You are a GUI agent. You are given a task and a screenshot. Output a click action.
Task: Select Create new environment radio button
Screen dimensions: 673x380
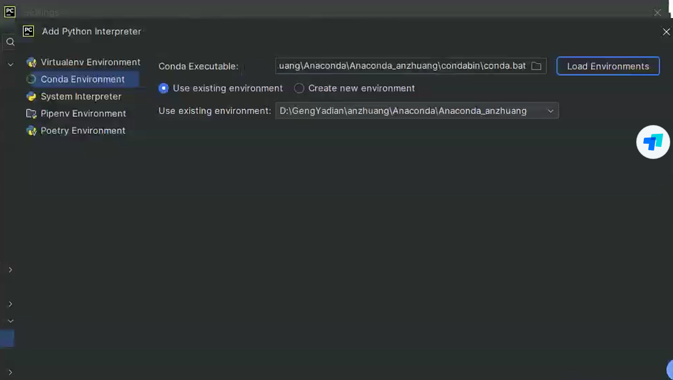point(299,88)
